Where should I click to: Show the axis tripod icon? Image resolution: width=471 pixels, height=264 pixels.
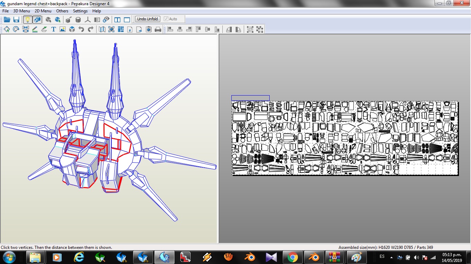click(88, 19)
